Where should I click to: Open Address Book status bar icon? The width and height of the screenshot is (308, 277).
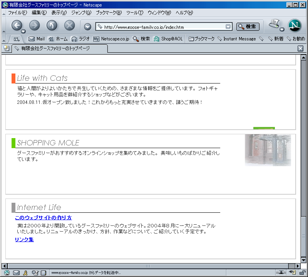point(44,273)
